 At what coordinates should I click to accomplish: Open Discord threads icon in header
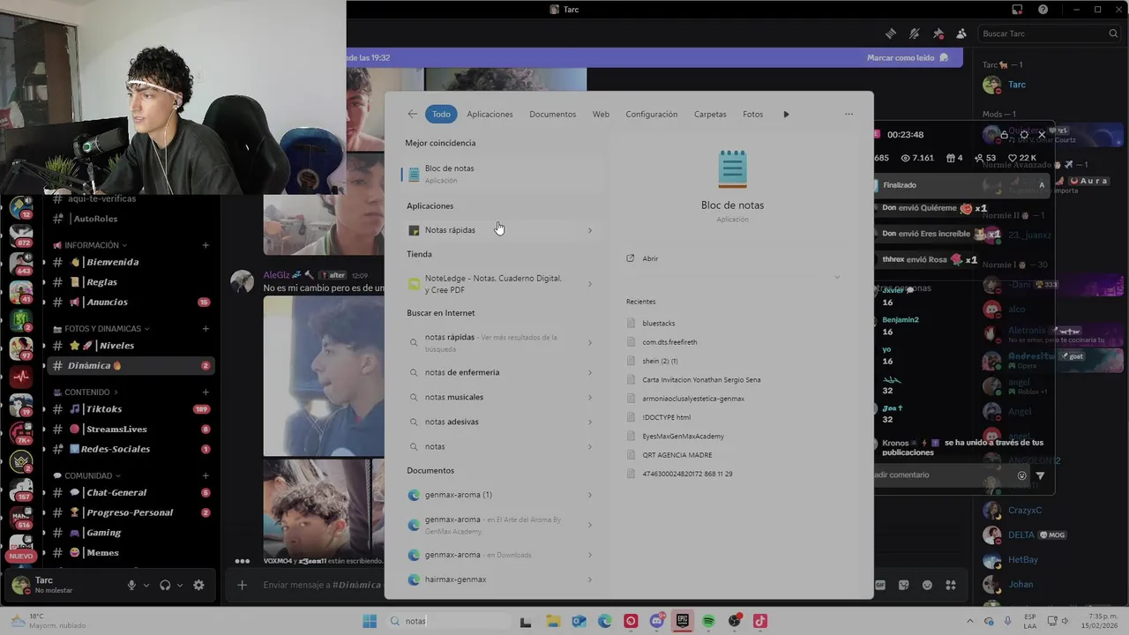891,34
